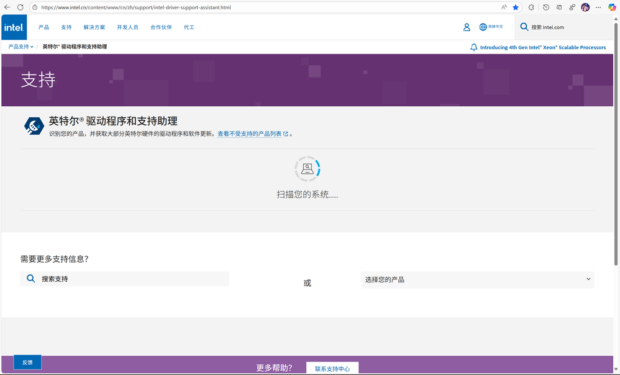Change language via 简体中文 selector
This screenshot has width=620, height=375.
coord(495,27)
